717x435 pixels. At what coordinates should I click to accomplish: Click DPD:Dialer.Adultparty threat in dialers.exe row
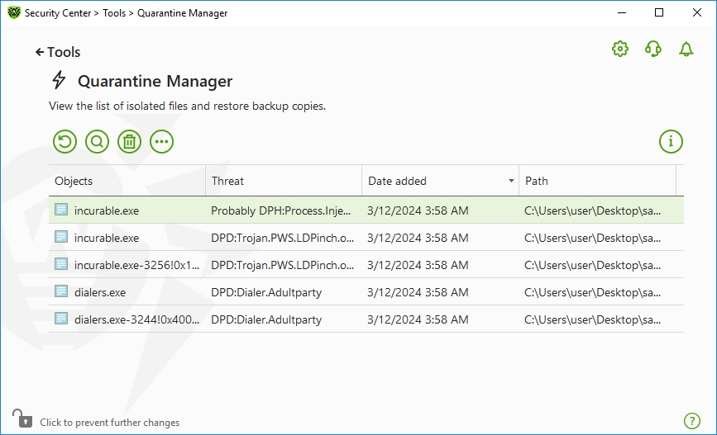266,292
